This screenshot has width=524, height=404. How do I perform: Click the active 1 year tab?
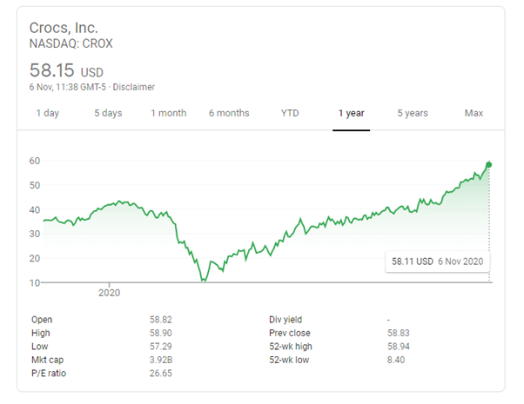(x=352, y=113)
